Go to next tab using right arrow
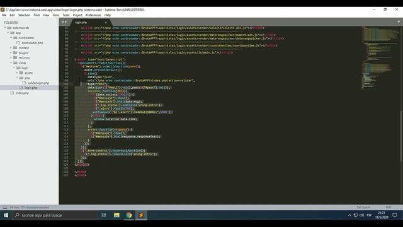Viewport: 403px width, 227px height. pos(65,22)
